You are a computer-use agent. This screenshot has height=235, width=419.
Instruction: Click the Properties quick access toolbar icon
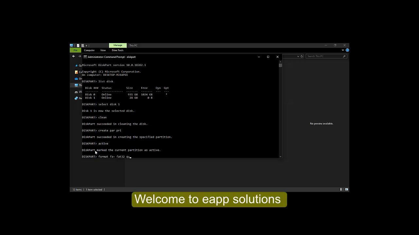(78, 45)
